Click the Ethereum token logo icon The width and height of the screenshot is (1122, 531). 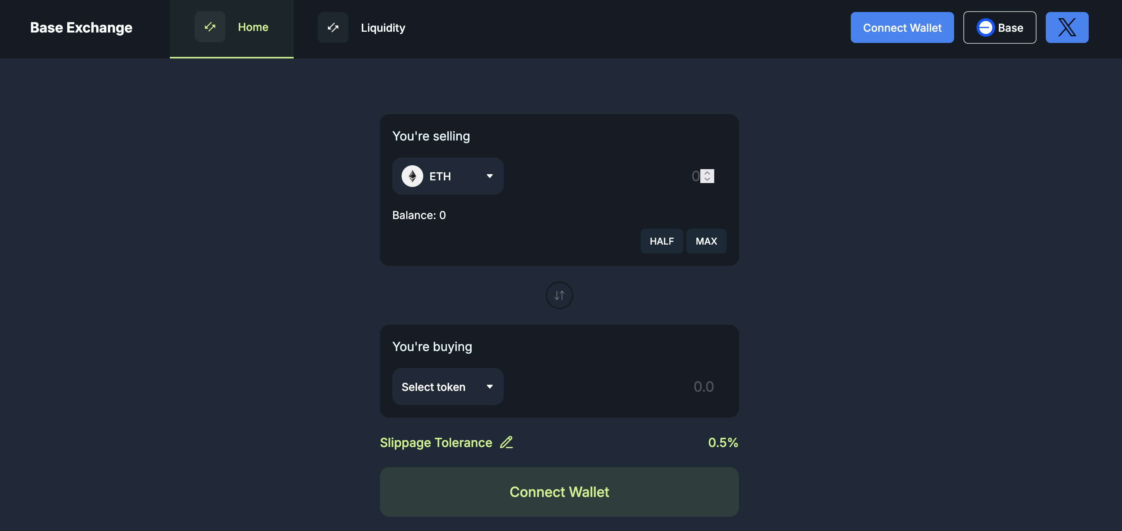tap(412, 176)
